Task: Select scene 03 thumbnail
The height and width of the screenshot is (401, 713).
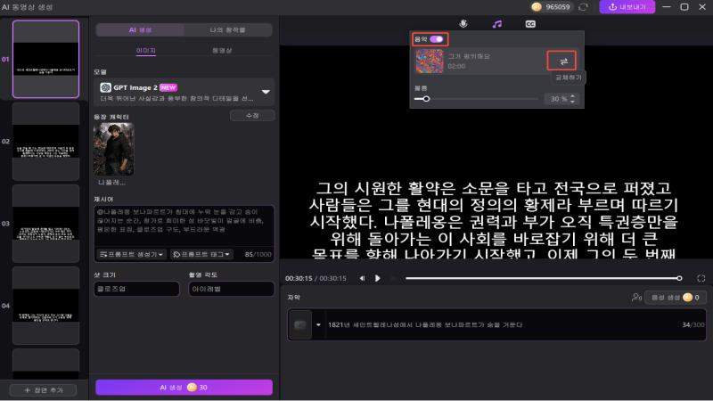Action: pyautogui.click(x=45, y=224)
